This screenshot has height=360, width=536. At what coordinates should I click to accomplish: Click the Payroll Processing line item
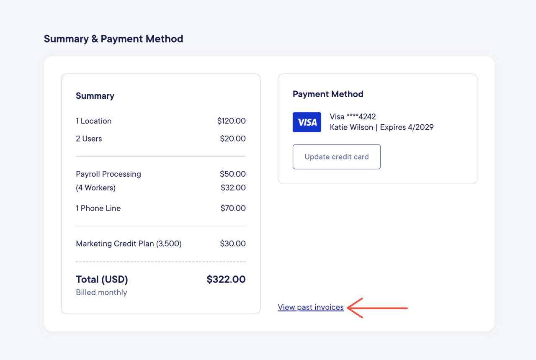click(161, 174)
